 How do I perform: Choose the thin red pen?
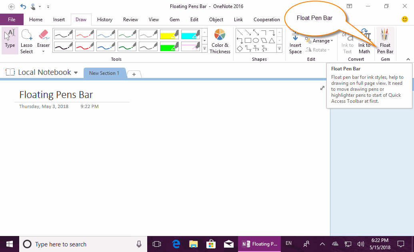pyautogui.click(x=84, y=34)
